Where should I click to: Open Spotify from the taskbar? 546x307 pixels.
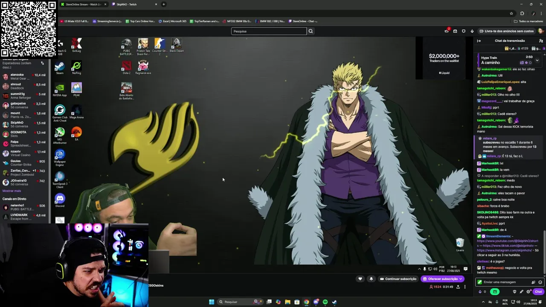coord(325,302)
